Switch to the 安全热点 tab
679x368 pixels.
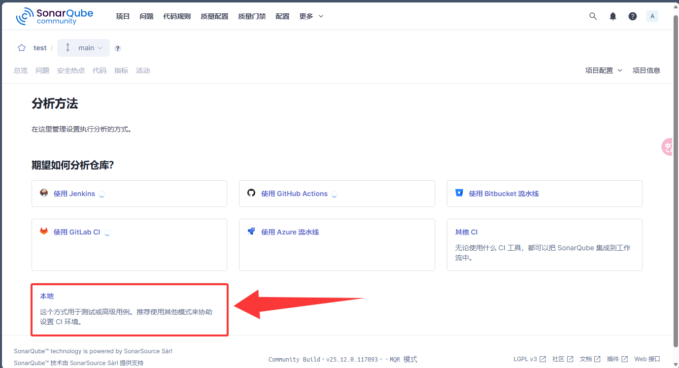pyautogui.click(x=71, y=70)
